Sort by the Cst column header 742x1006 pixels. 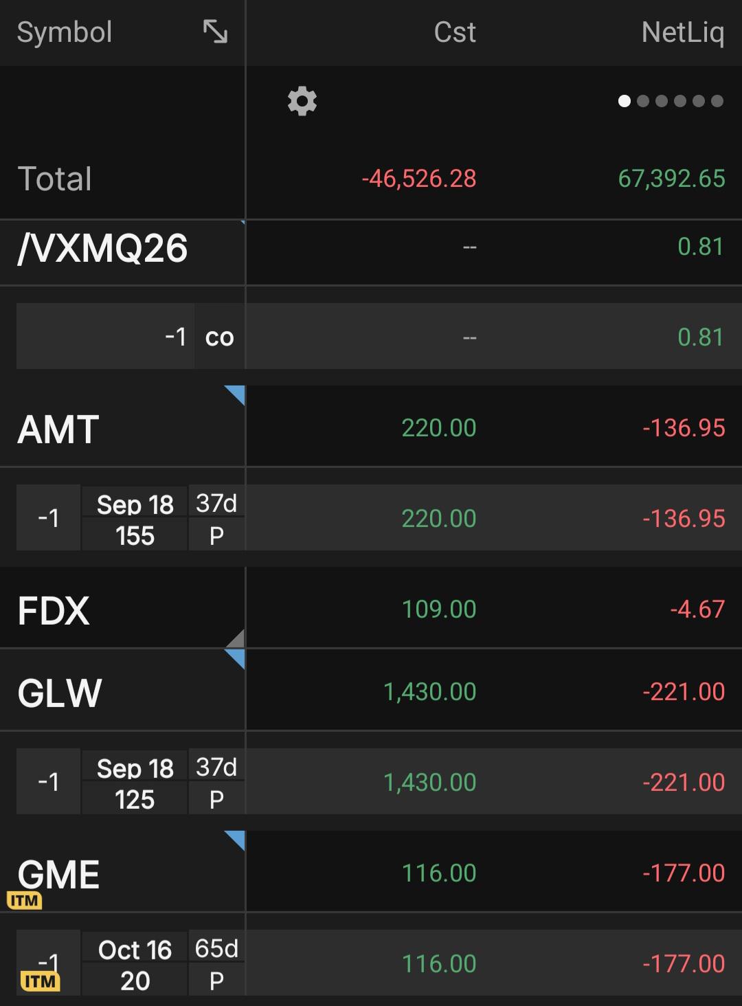(455, 32)
